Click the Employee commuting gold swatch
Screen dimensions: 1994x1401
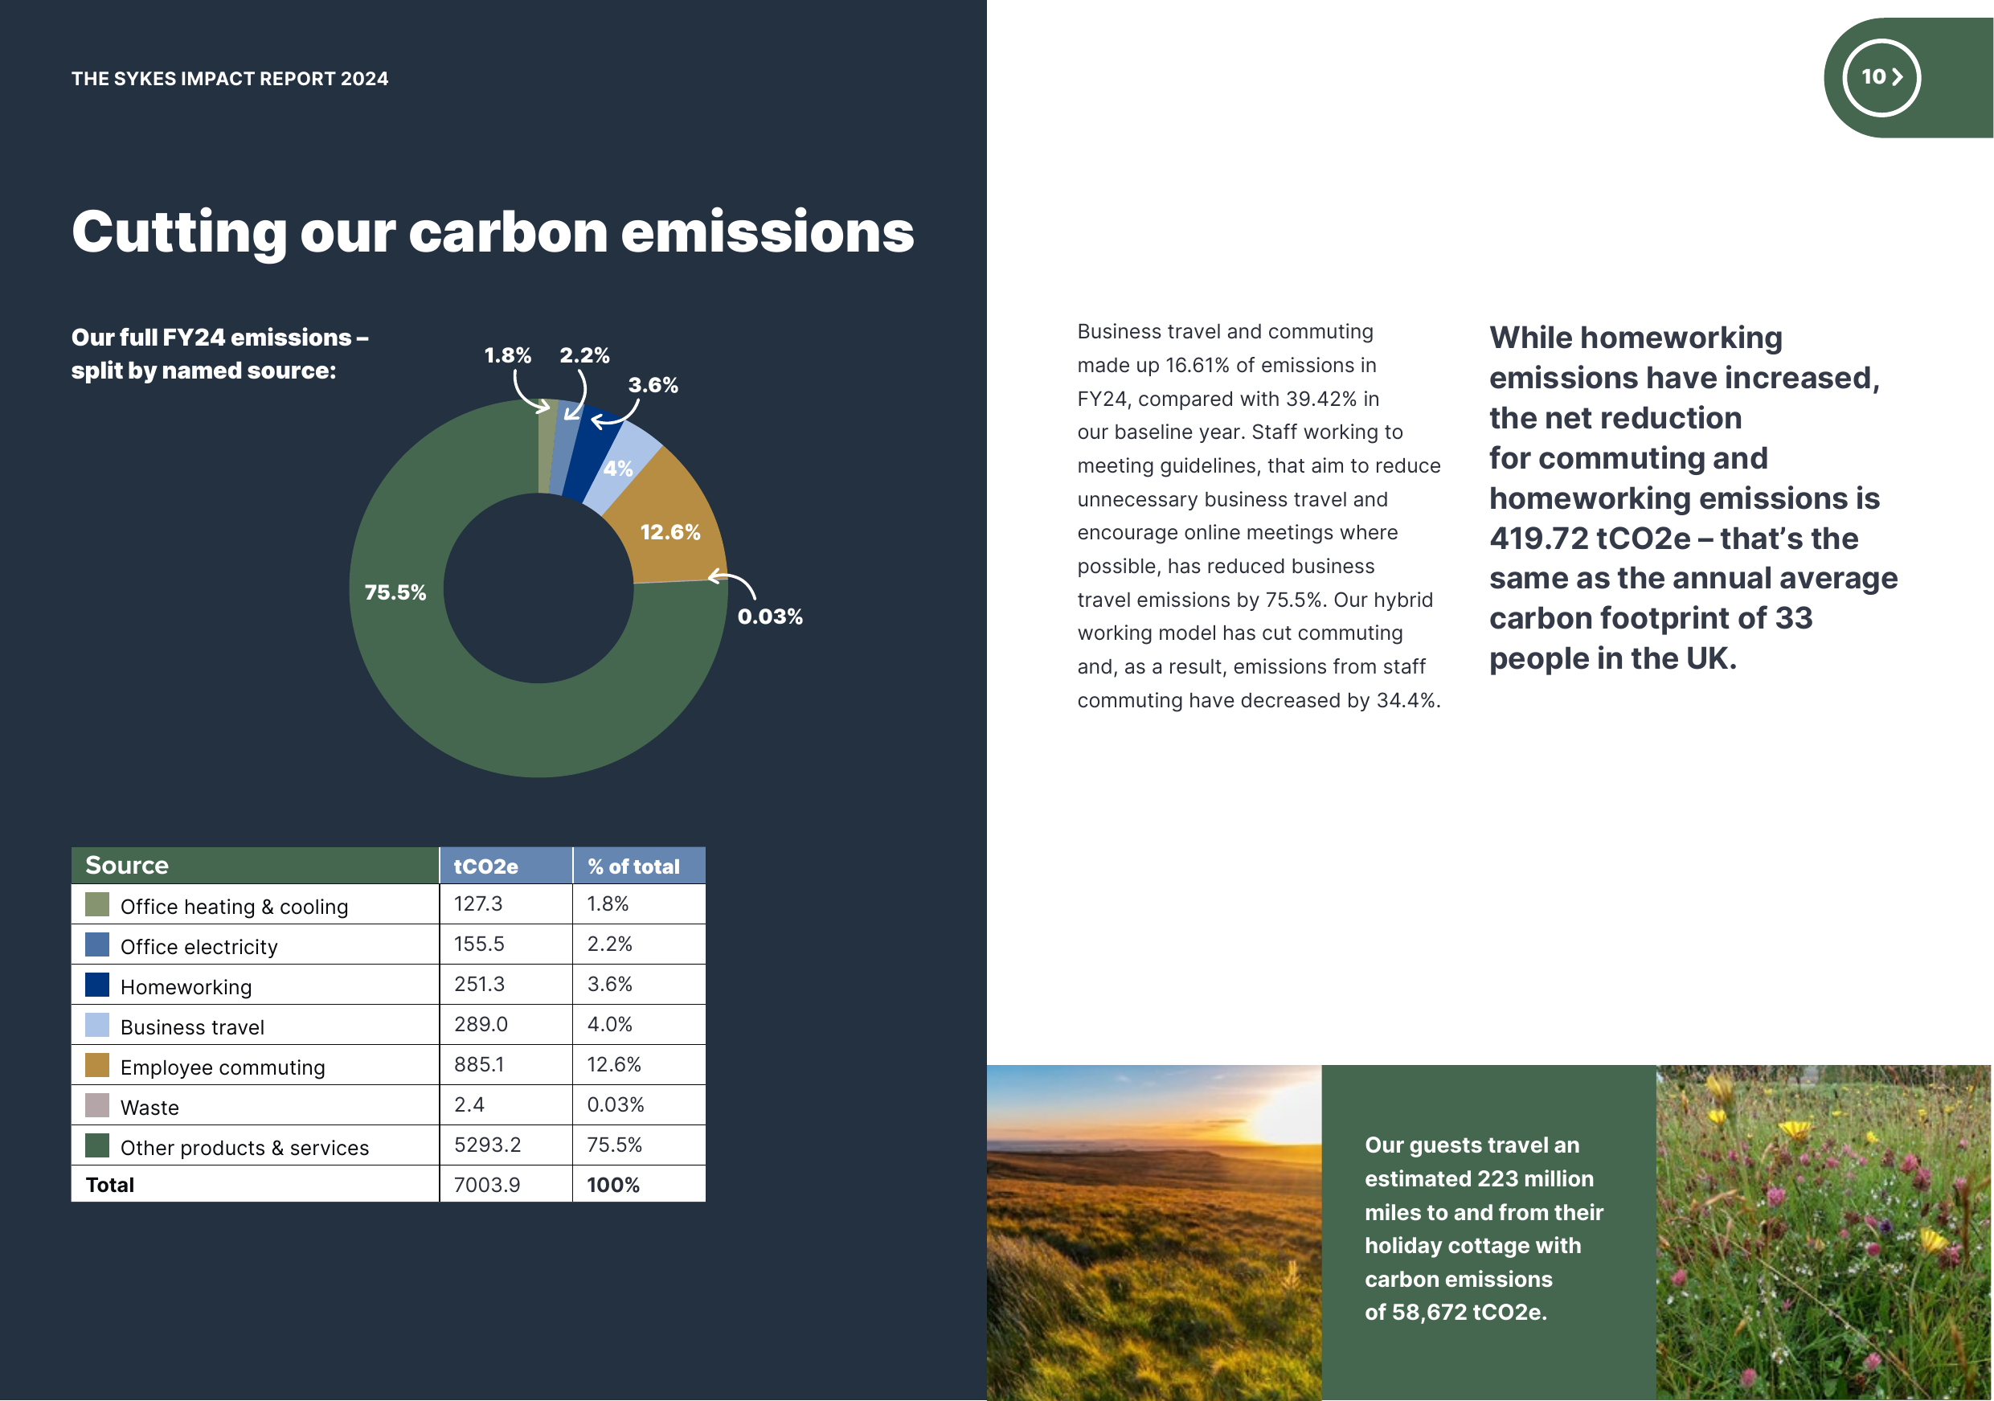point(97,1065)
